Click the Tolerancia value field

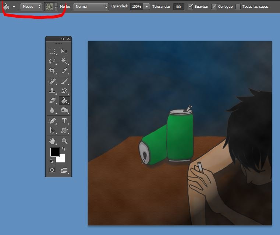pos(178,7)
